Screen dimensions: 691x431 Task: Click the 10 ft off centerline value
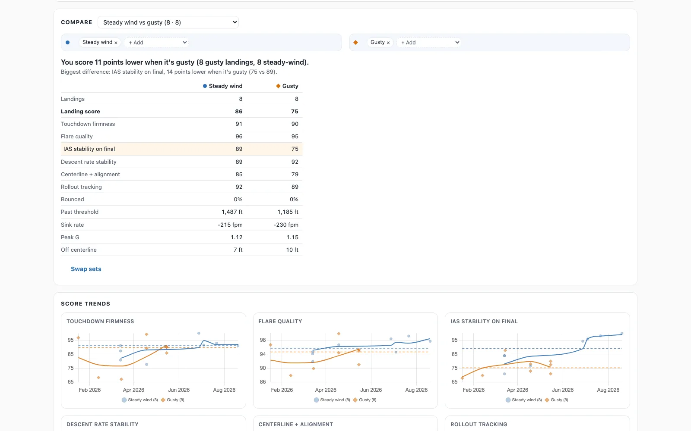point(292,250)
